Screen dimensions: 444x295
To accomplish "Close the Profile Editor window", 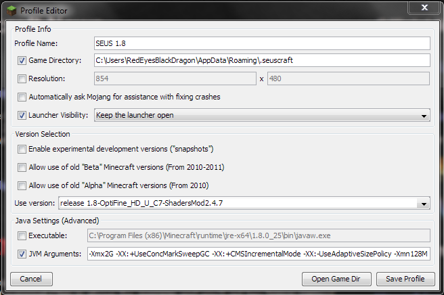I will [x=424, y=7].
